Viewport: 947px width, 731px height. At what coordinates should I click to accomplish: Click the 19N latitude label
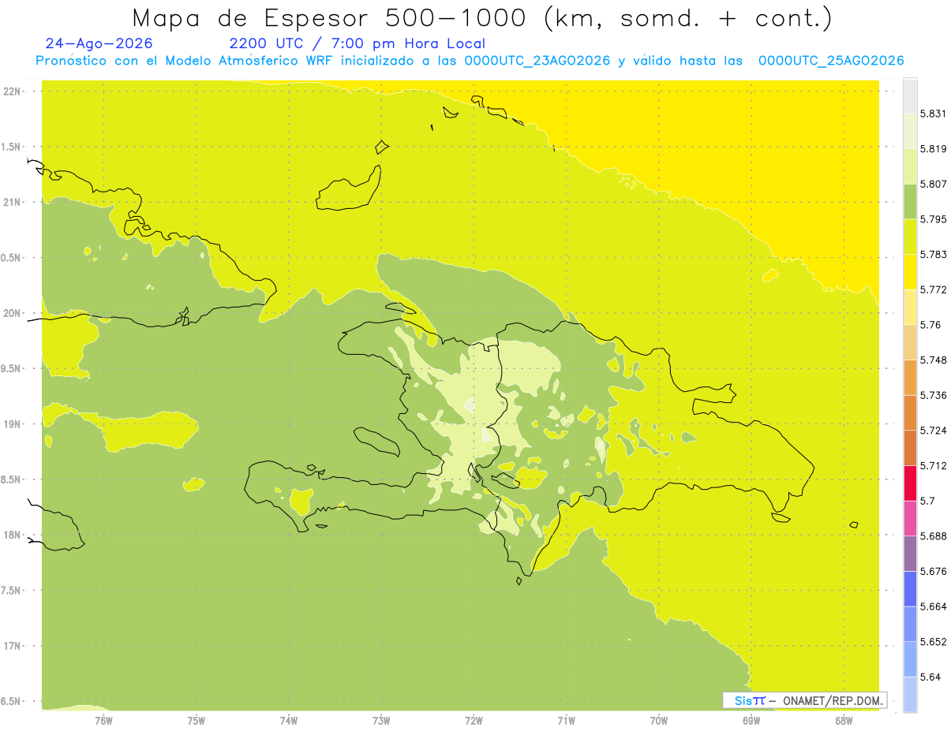pos(12,424)
